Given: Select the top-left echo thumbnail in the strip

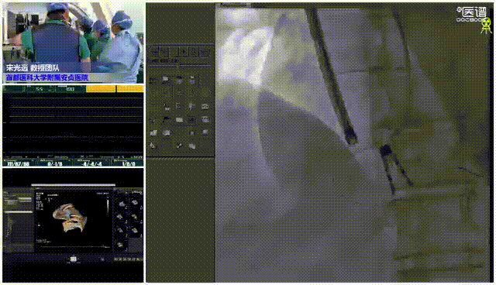Looking at the screenshot, I should click(122, 204).
